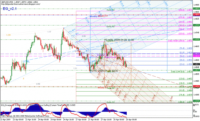Click the (-23.6) - 1.4472 fib label

[x=186, y=79]
